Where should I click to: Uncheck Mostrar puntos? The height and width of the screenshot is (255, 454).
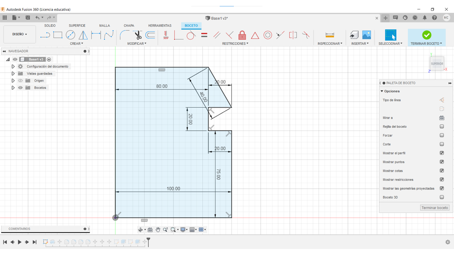(x=442, y=162)
